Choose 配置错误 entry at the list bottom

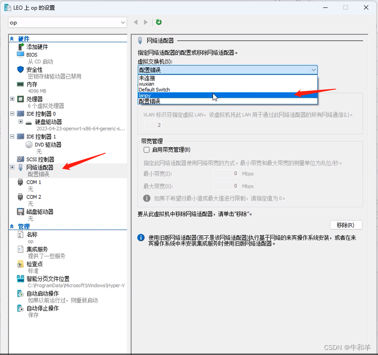tap(228, 101)
